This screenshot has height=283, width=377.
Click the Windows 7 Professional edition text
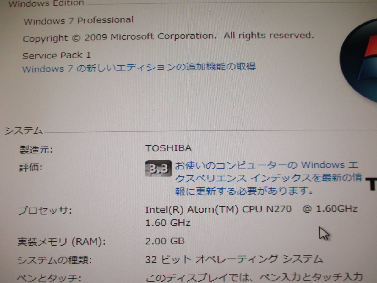79,21
